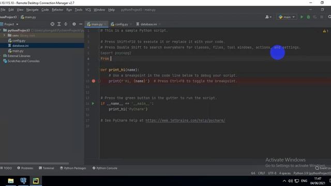Click the warning indicator in the editor corner
This screenshot has width=331, height=186.
(x=325, y=31)
